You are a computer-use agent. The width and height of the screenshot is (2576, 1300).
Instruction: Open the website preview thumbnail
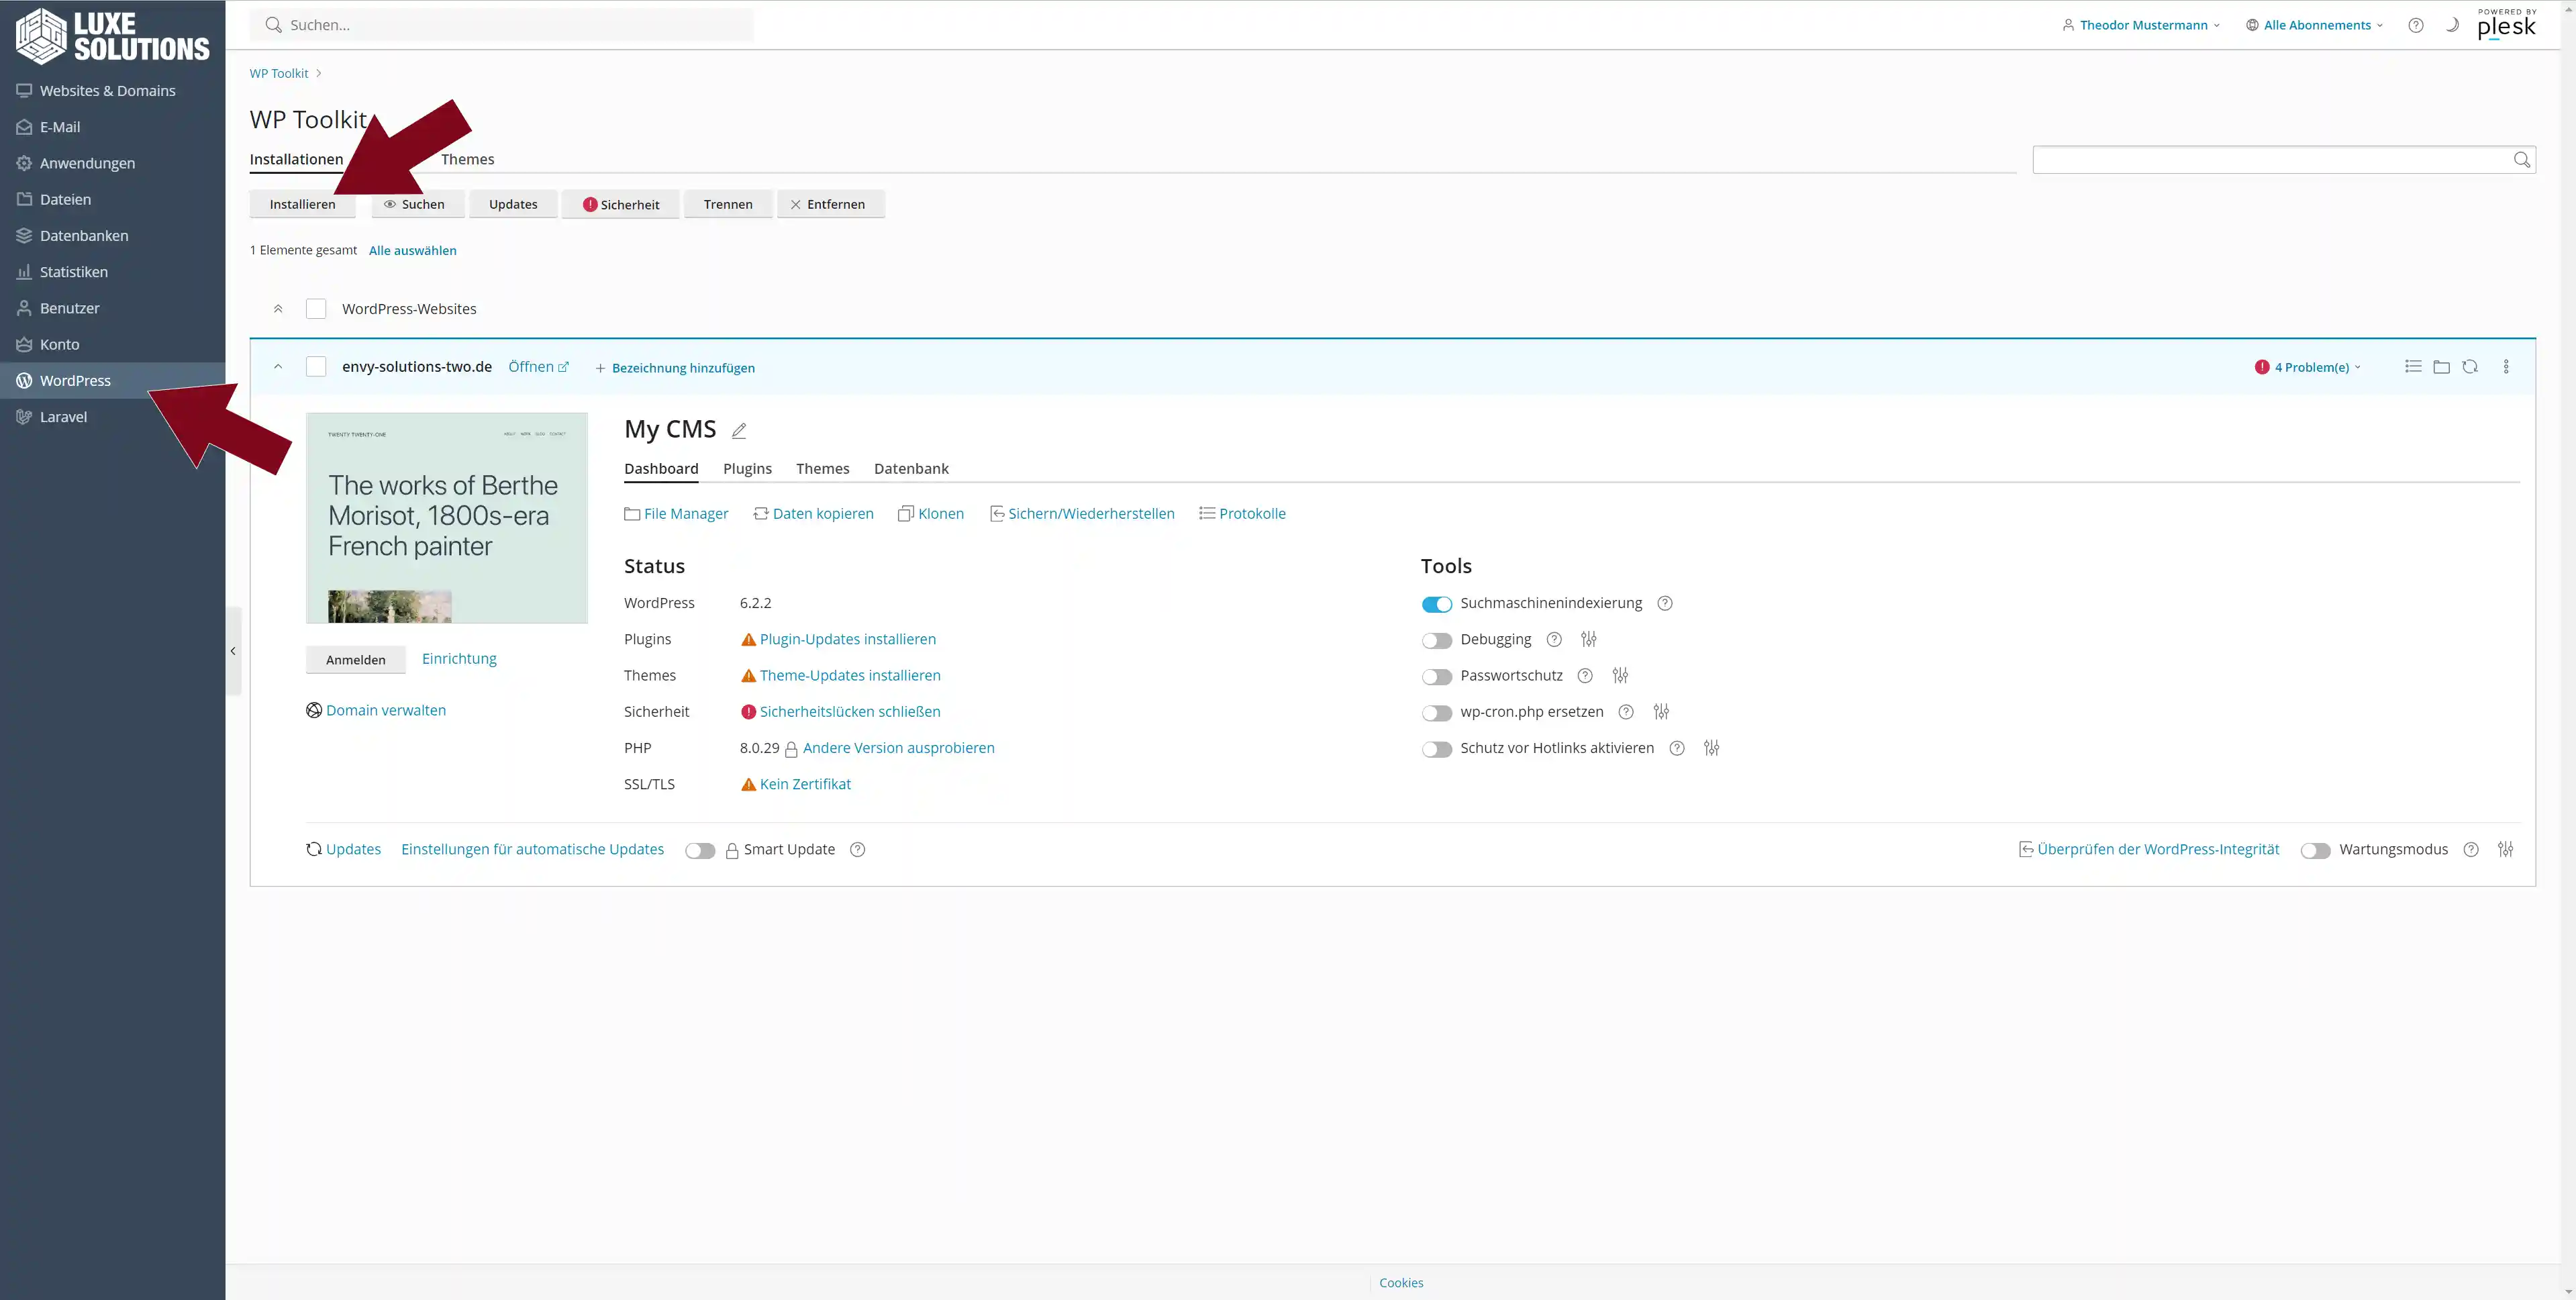[446, 518]
